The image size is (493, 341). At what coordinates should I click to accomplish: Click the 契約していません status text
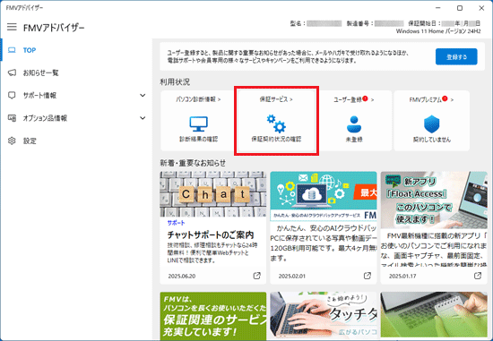432,140
